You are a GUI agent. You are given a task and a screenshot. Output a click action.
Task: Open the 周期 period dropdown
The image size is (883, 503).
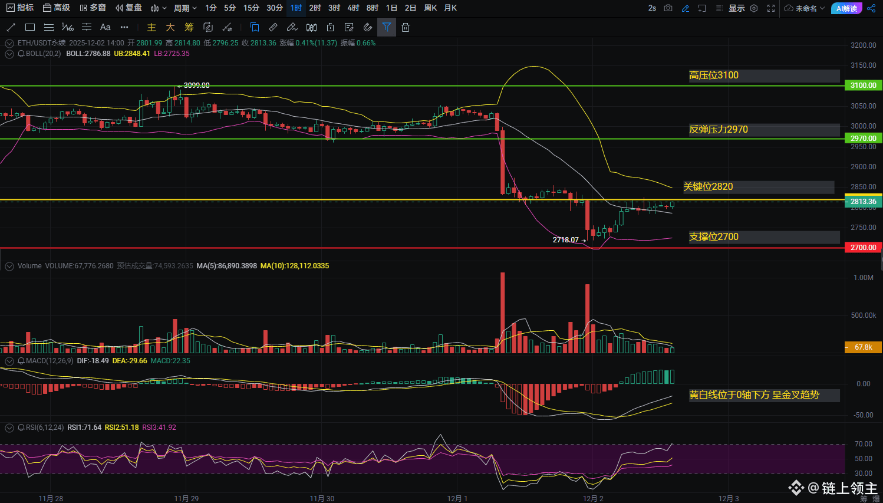pyautogui.click(x=185, y=8)
